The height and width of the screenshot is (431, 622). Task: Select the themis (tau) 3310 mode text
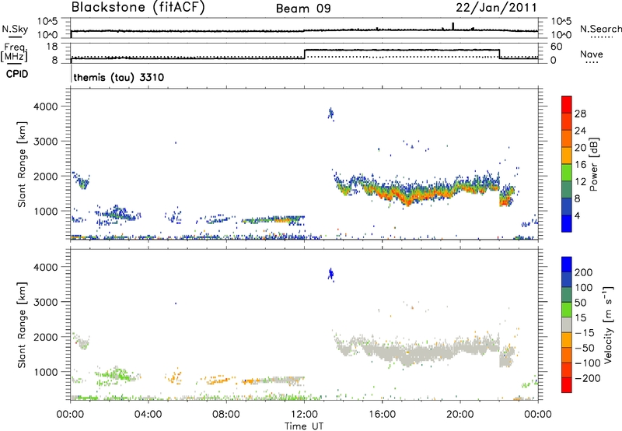tap(119, 77)
